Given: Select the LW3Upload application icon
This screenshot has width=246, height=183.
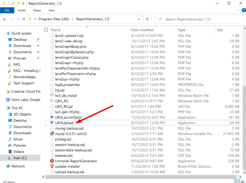Looking at the screenshot, I should point(52,123).
